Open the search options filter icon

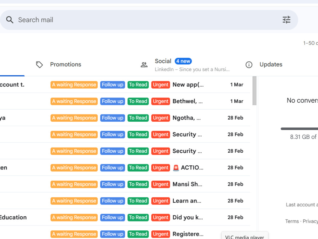287,20
